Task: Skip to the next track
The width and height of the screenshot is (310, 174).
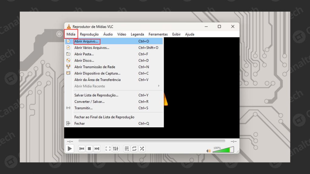Action: (x=97, y=149)
